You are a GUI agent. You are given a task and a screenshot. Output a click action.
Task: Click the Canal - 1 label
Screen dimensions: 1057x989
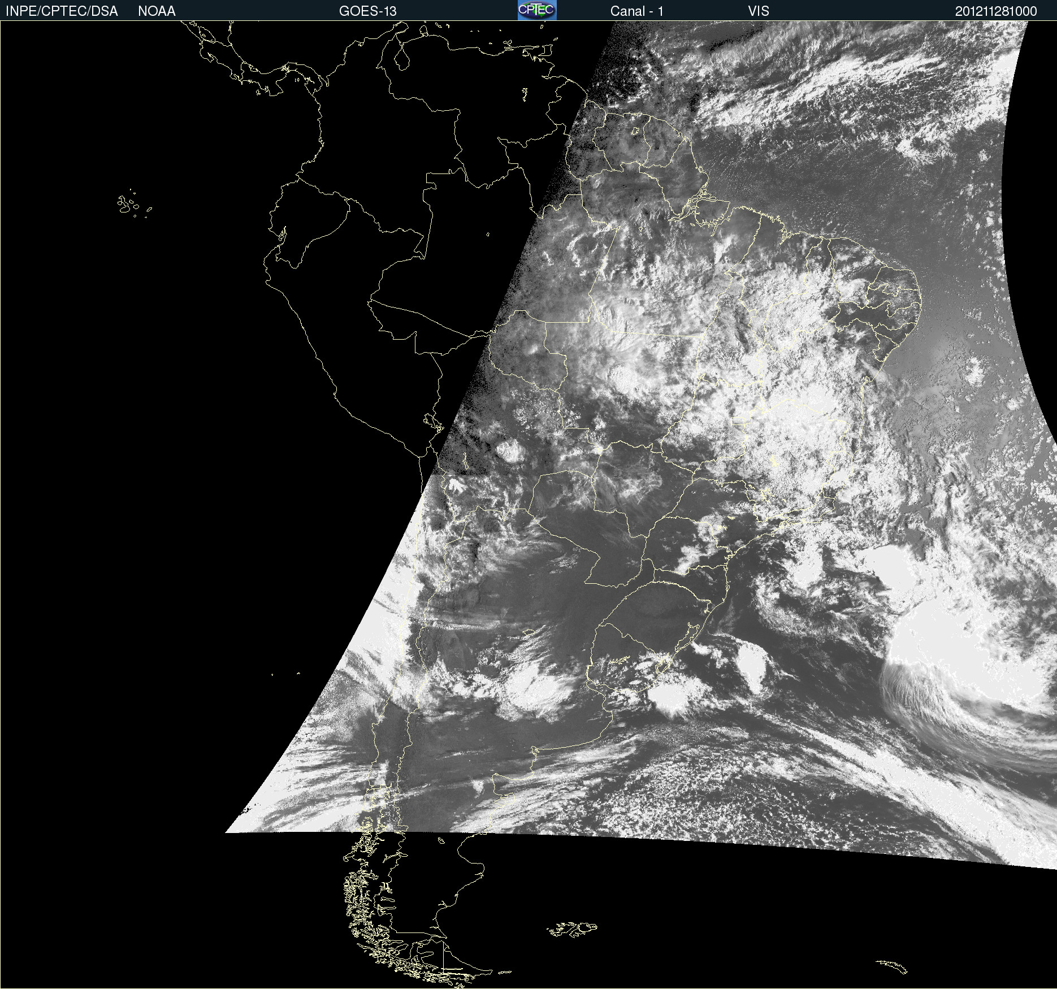[x=636, y=11]
